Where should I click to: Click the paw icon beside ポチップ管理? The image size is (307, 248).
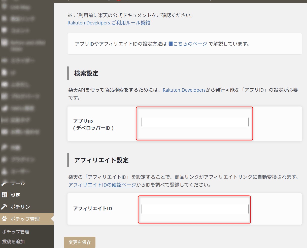tap(4, 219)
